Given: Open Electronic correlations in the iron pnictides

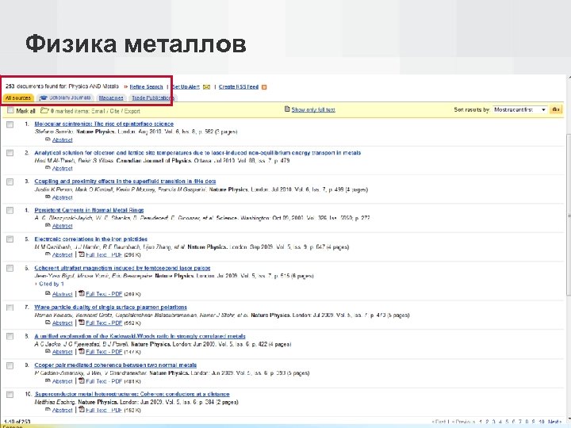Looking at the screenshot, I should point(90,239).
